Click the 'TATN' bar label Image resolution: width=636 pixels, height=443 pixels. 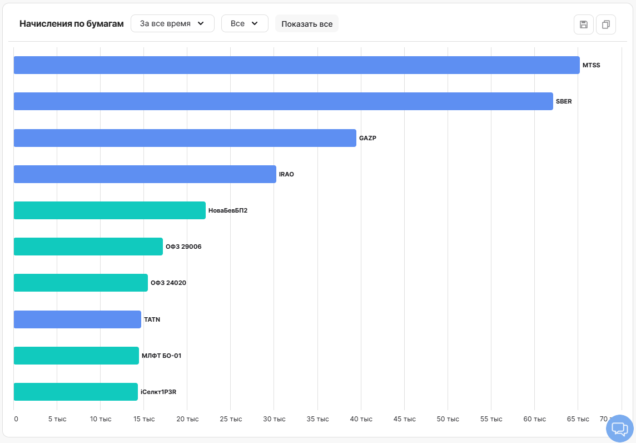pyautogui.click(x=152, y=319)
